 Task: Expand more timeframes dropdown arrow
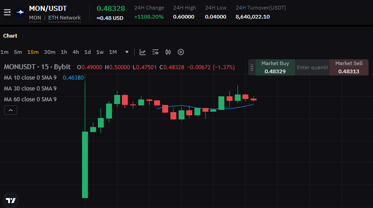point(127,52)
